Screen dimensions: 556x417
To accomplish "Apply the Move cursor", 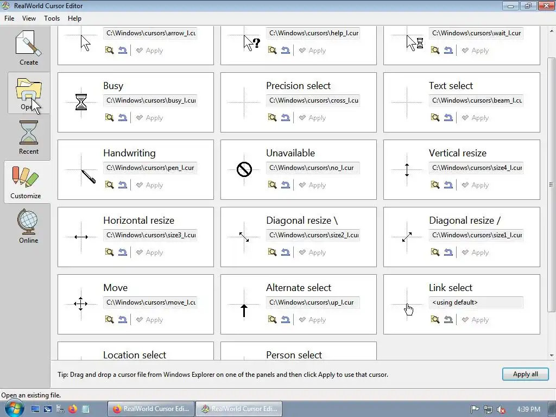I will (x=150, y=320).
